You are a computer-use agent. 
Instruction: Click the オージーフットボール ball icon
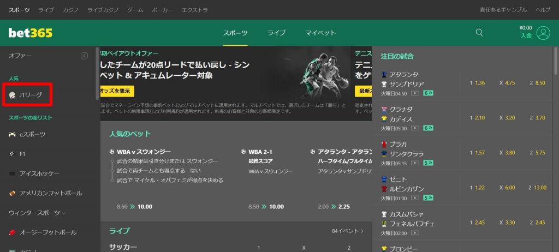coord(12,232)
